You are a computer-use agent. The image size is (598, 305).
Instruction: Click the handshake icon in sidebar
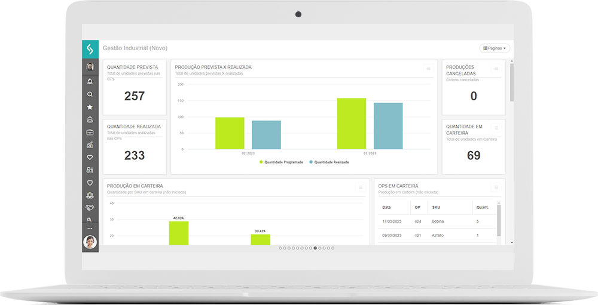90,208
